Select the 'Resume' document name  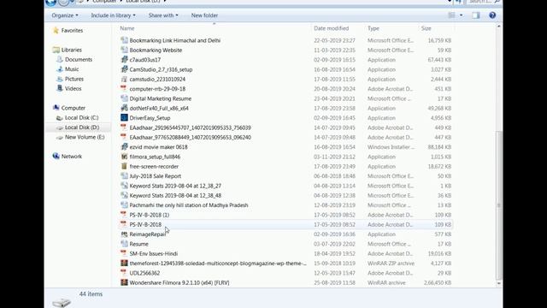point(138,244)
